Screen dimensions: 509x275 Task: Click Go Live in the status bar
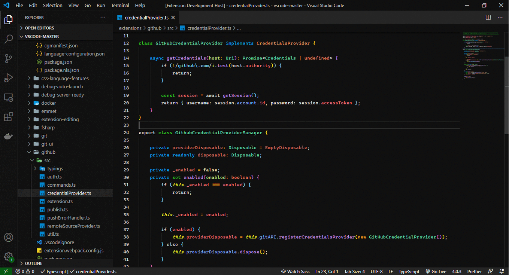click(x=436, y=271)
